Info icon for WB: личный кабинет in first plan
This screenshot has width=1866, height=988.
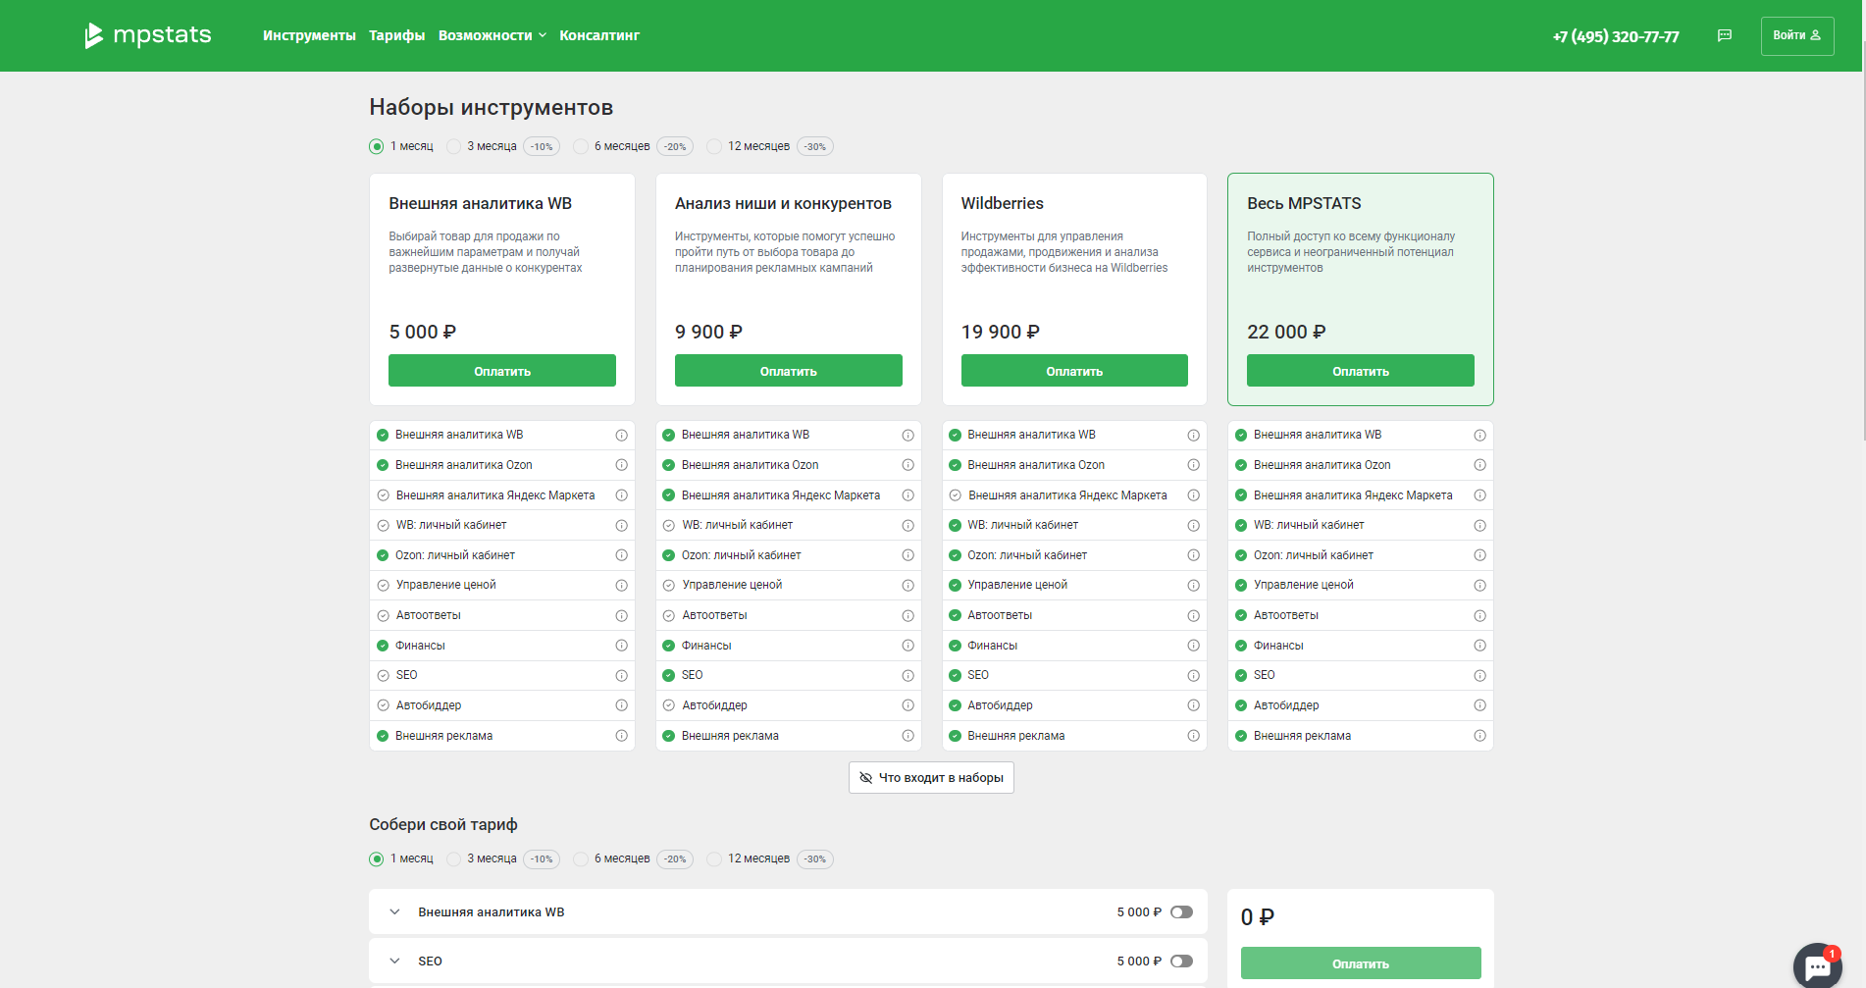(x=621, y=526)
